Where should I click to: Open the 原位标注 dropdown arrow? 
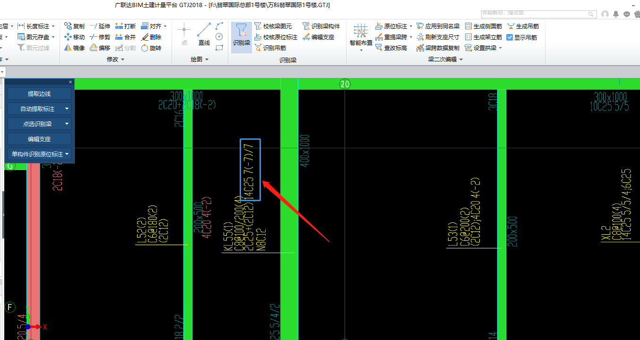(x=411, y=26)
